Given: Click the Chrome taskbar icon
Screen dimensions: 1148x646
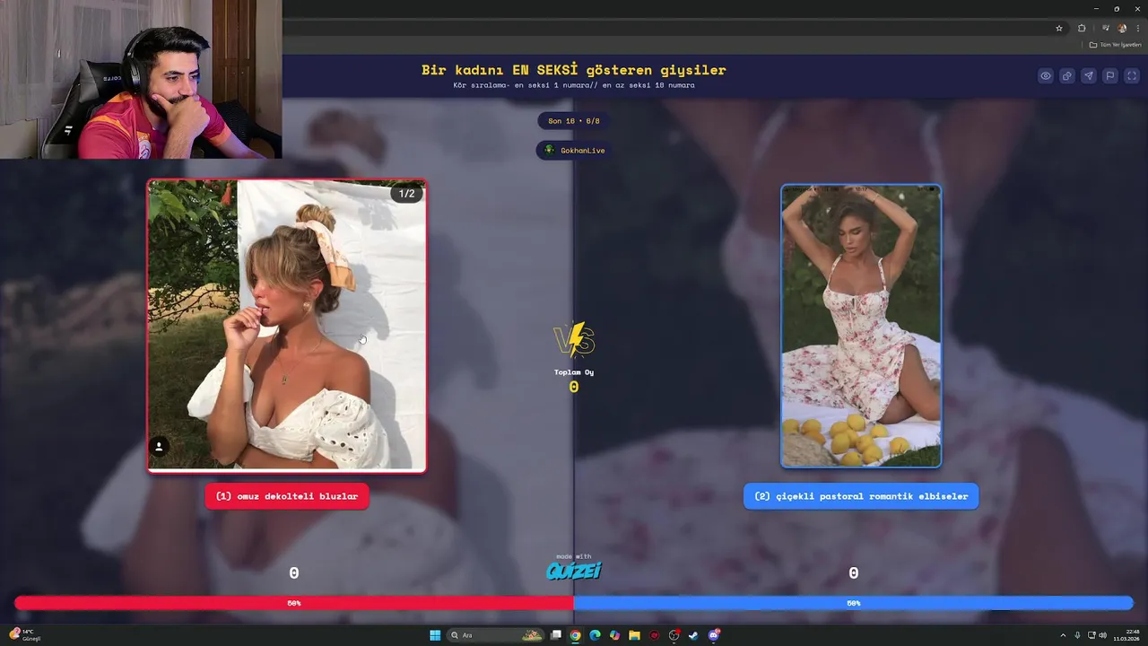Looking at the screenshot, I should [575, 635].
